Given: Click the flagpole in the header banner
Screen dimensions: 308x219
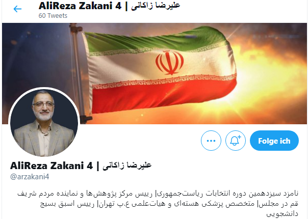Looking at the screenshot, I should tap(78, 73).
